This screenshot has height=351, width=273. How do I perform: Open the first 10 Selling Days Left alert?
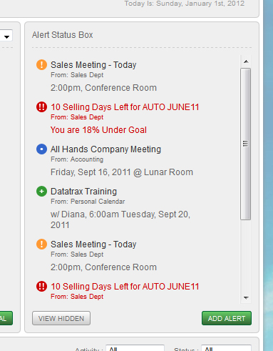click(x=125, y=107)
